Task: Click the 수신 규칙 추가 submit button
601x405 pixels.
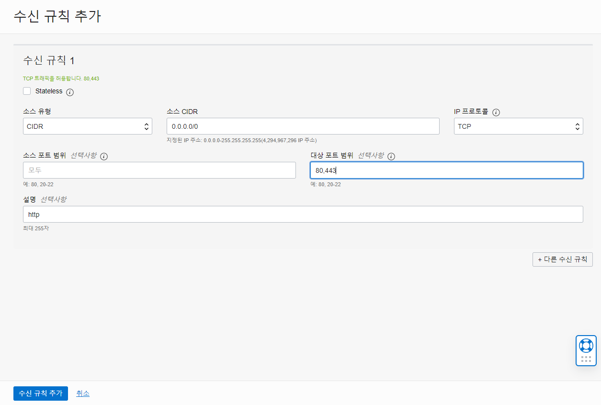Action: 41,393
